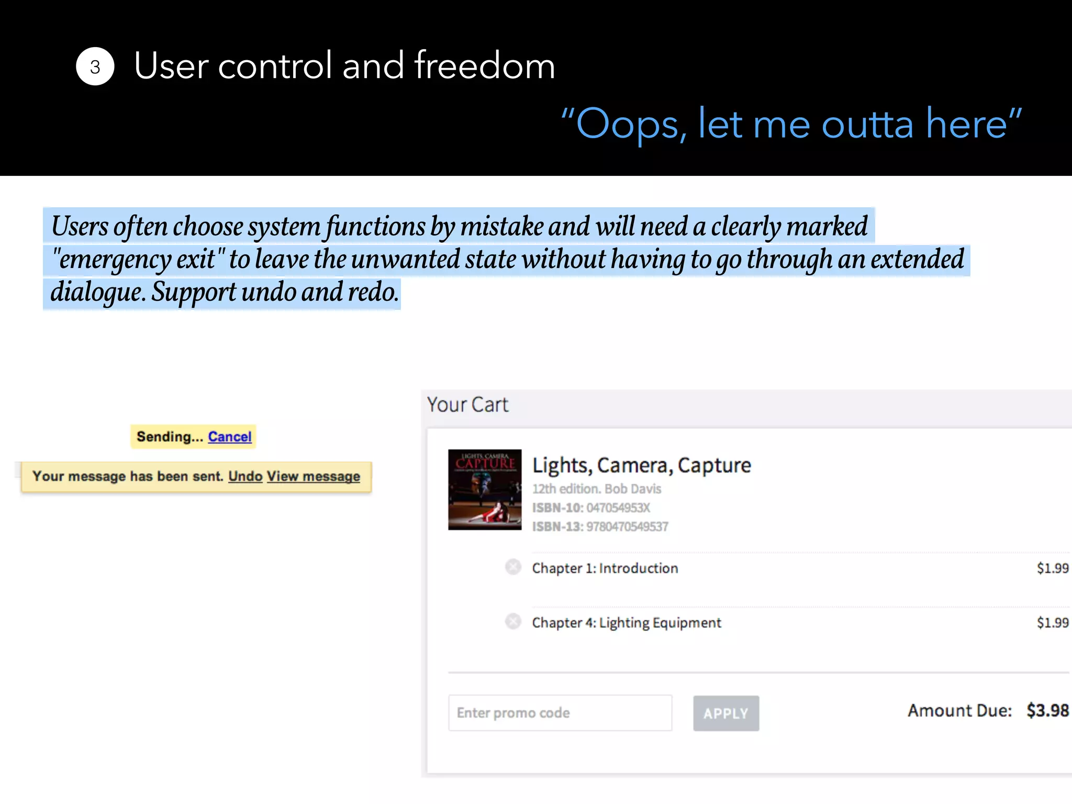1072x804 pixels.
Task: Undo the sent message
Action: tap(245, 476)
